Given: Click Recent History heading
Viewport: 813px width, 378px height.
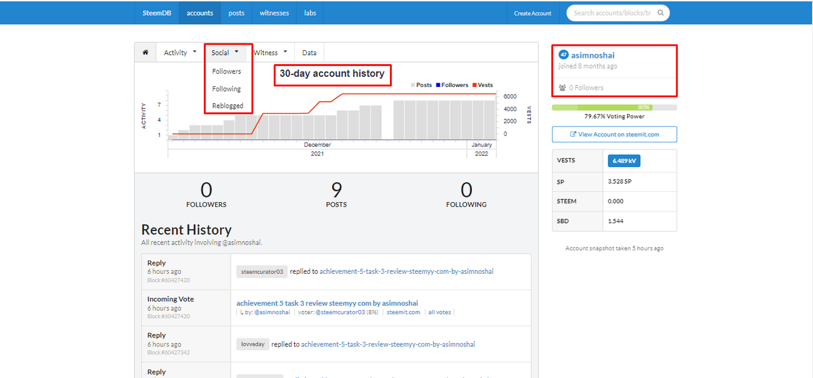Looking at the screenshot, I should tap(186, 229).
